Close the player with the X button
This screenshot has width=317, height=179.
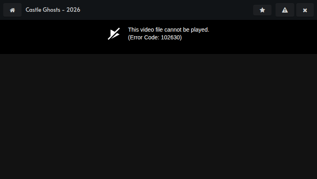(x=305, y=10)
